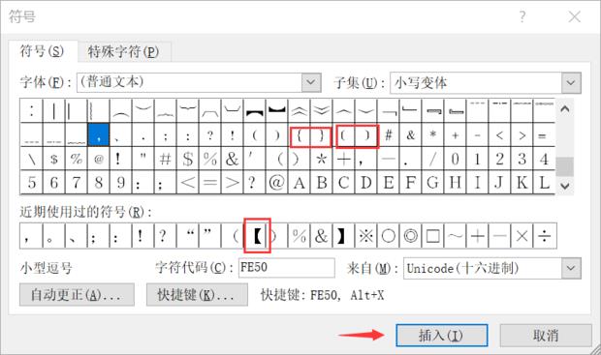Image resolution: width=601 pixels, height=355 pixels.
Task: Select the highlighted small comma symbol cell
Action: click(99, 134)
